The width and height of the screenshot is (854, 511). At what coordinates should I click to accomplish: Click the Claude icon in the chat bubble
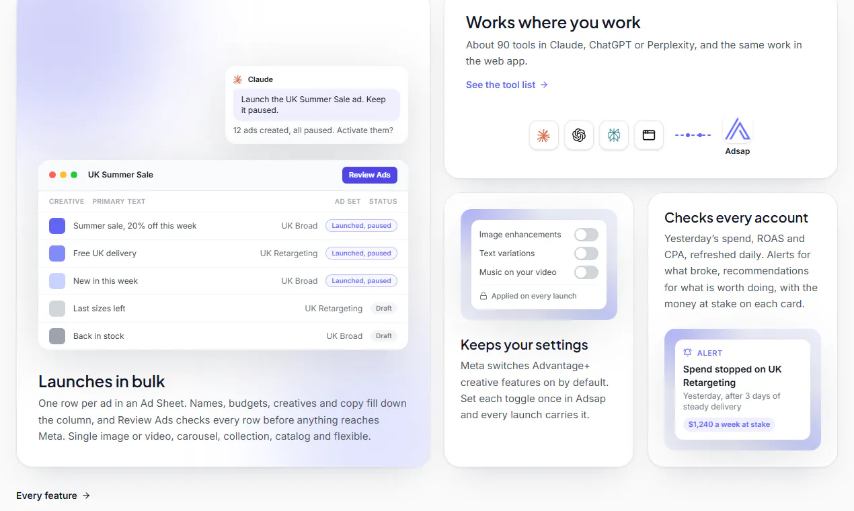click(x=237, y=79)
